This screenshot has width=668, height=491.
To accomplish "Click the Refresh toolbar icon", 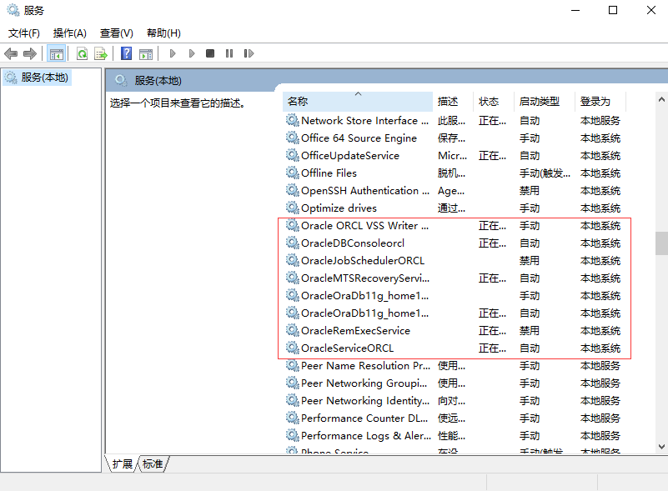I will point(82,53).
